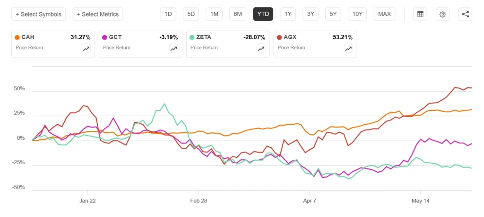The image size is (484, 217).
Task: Select the 6M time range
Action: tap(238, 14)
